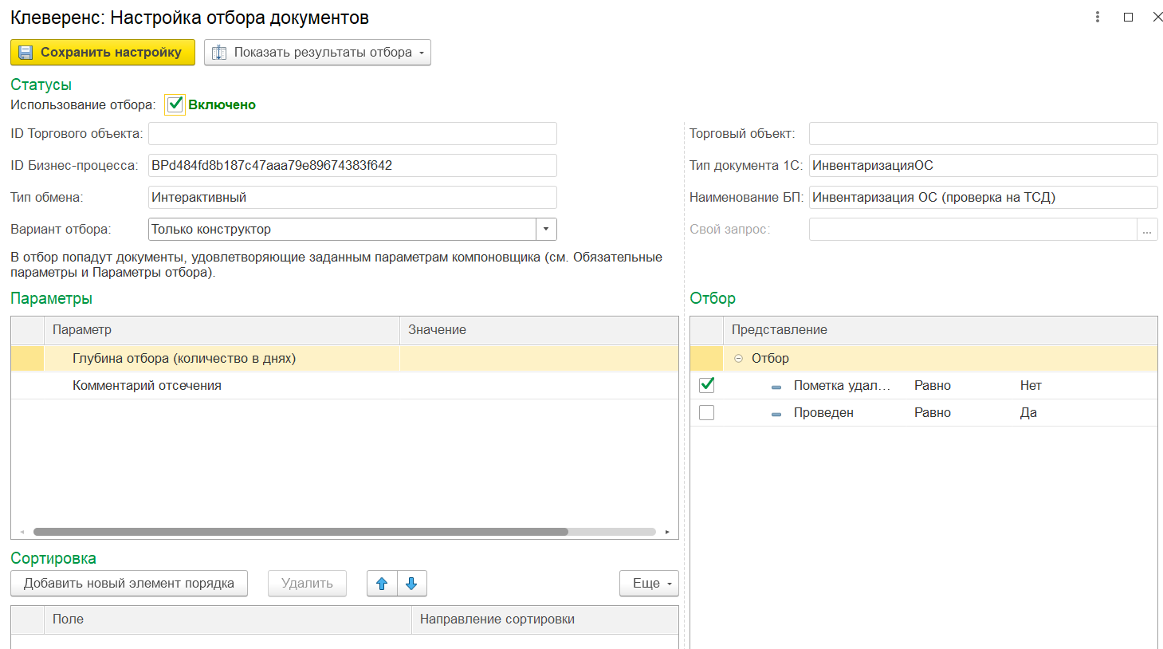Click the Значение column header
This screenshot has height=649, width=1163.
(x=539, y=330)
